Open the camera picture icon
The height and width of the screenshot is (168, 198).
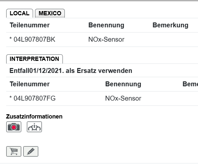coord(14,127)
